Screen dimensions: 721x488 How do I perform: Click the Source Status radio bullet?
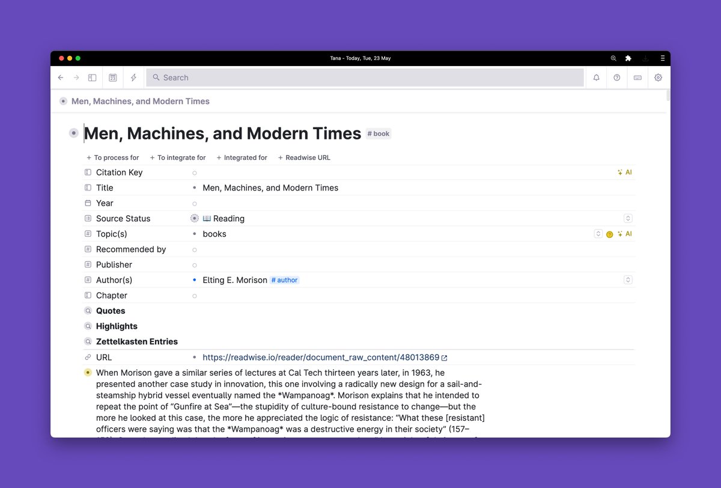click(195, 219)
